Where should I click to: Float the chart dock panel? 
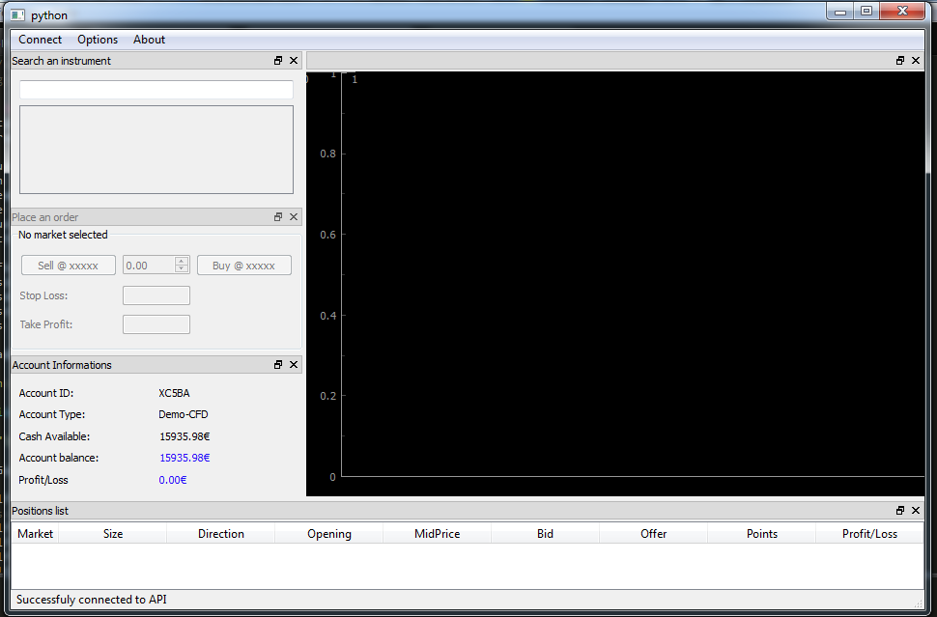click(900, 60)
